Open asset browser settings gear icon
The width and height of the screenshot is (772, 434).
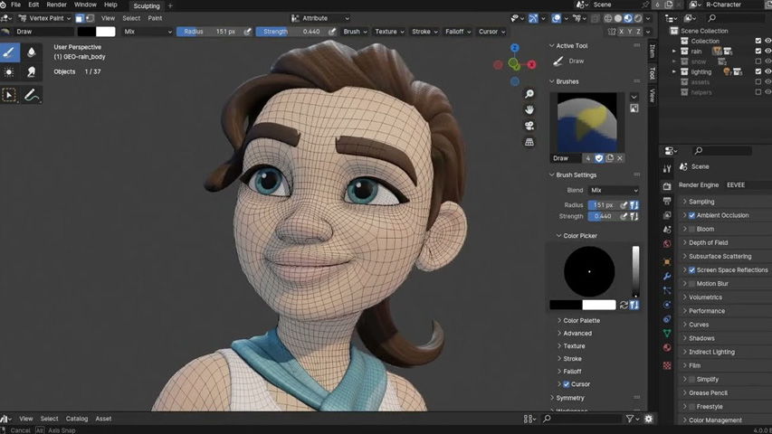(649, 419)
